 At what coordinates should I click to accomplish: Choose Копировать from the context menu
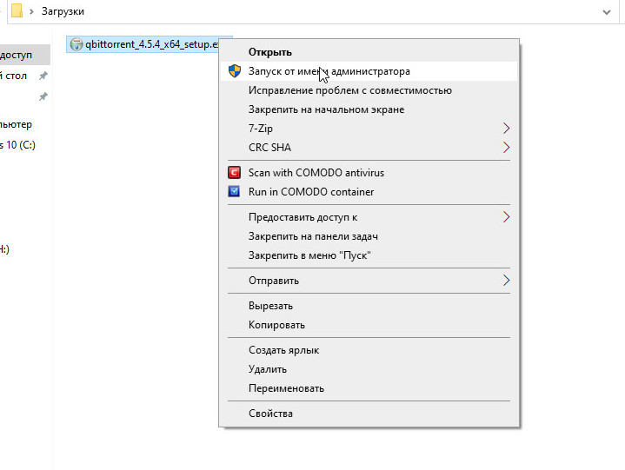276,325
